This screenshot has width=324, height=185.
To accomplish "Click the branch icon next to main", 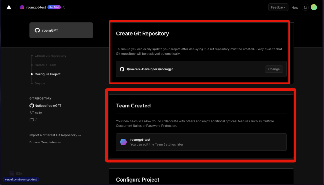I will point(32,113).
